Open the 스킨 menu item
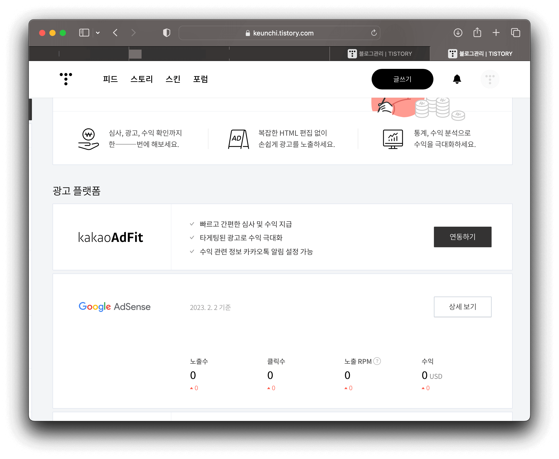559x459 pixels. pyautogui.click(x=173, y=79)
